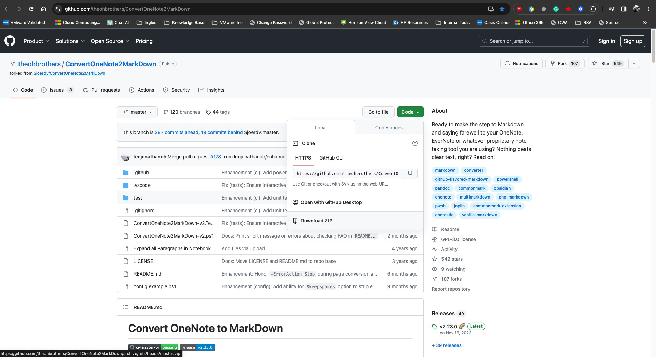Click the .vscode folder icon
This screenshot has width=656, height=357.
pos(126,185)
